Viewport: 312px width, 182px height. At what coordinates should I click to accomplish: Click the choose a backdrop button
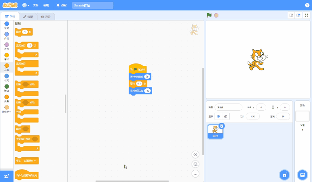(302, 175)
